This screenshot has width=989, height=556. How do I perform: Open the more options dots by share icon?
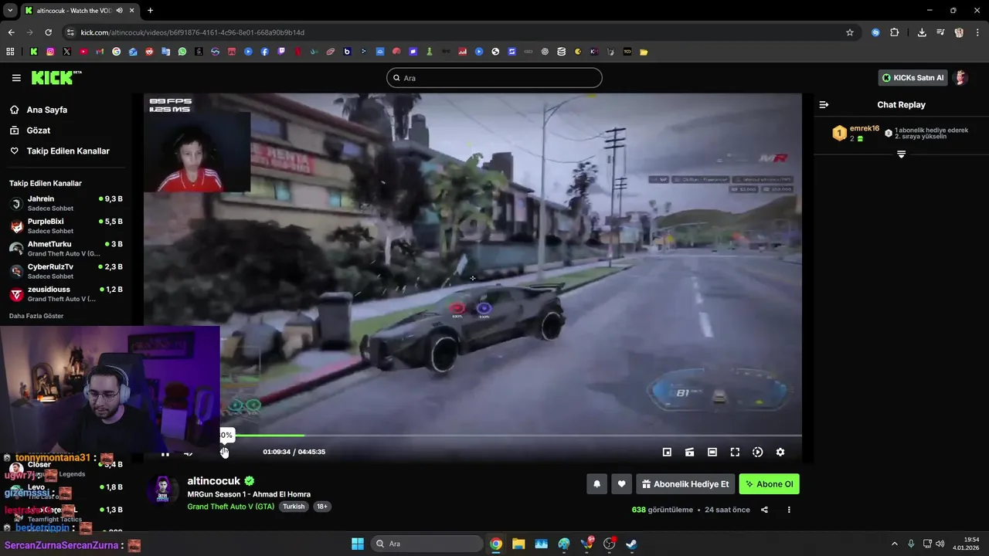pos(789,510)
